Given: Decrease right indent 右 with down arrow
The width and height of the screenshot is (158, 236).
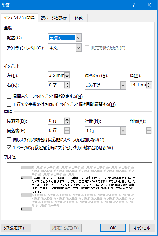Looking at the screenshot, I should click(67, 86).
